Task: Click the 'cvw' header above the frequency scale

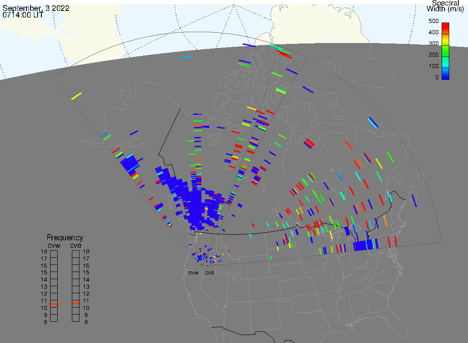Action: click(54, 246)
